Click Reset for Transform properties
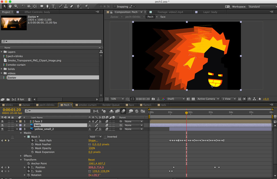The image size is (277, 179). 91,160
